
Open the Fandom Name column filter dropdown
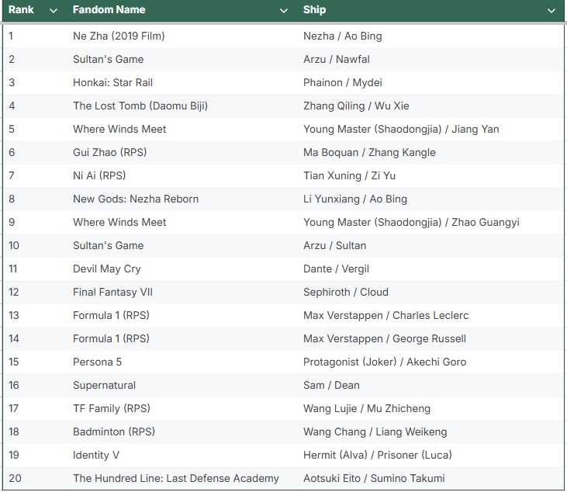[x=284, y=11]
